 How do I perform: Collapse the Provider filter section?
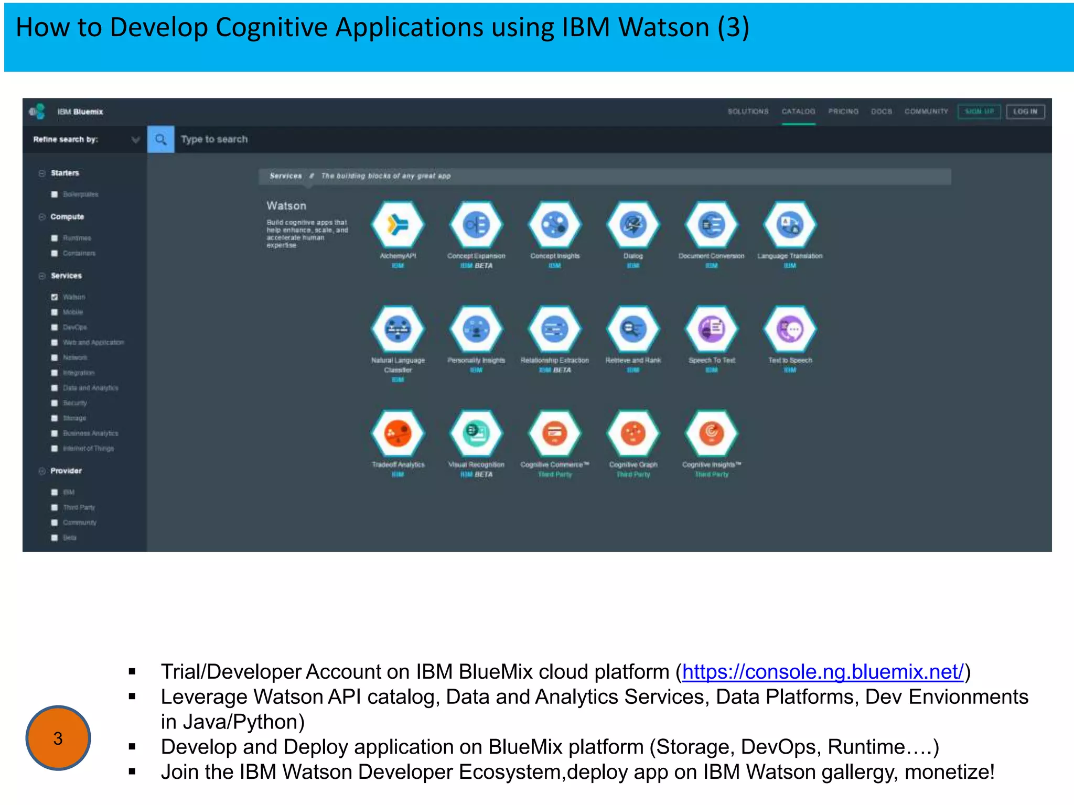(42, 471)
